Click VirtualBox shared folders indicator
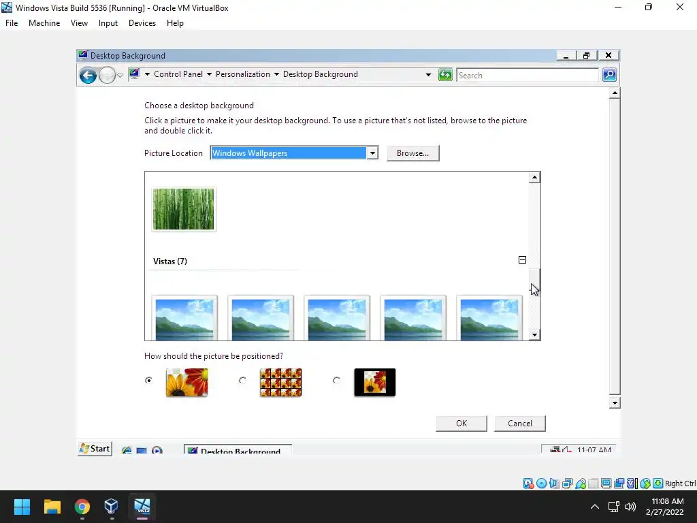This screenshot has width=697, height=523. 594,484
